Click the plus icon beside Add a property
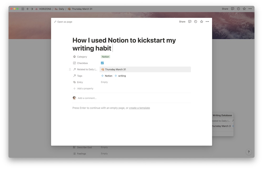Image resolution: width=263 pixels, height=169 pixels. [x=74, y=88]
